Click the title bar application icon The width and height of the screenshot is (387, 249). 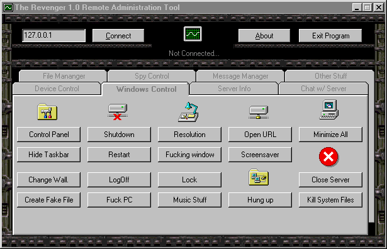click(8, 8)
